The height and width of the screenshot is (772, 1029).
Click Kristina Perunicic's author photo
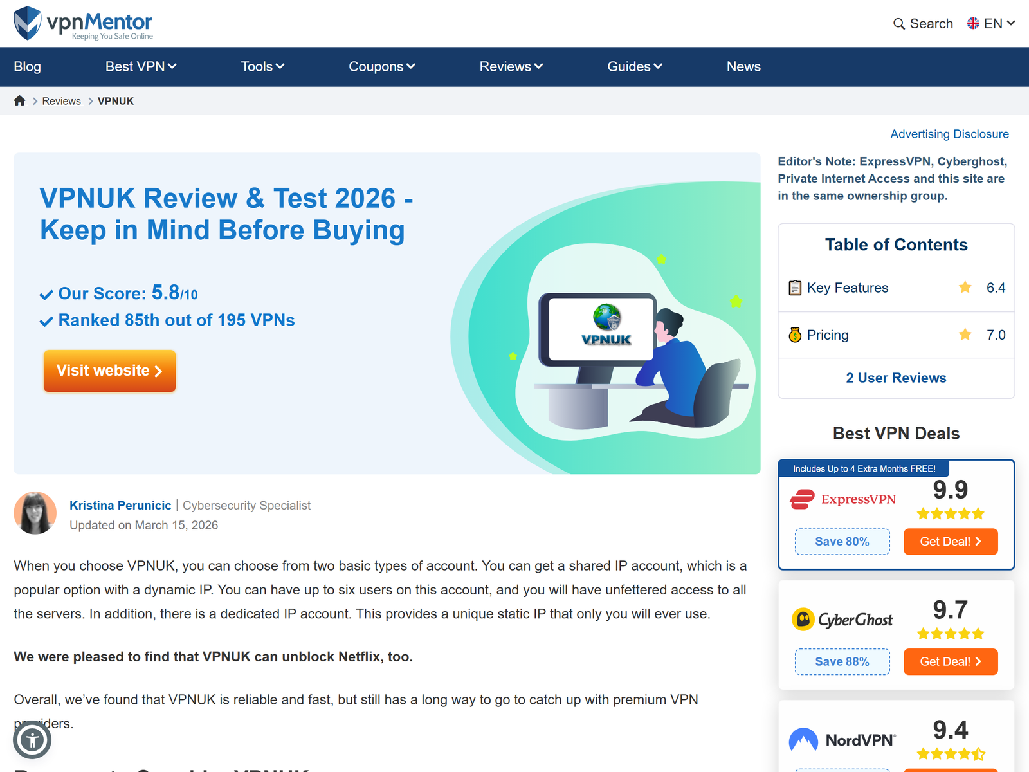click(35, 513)
